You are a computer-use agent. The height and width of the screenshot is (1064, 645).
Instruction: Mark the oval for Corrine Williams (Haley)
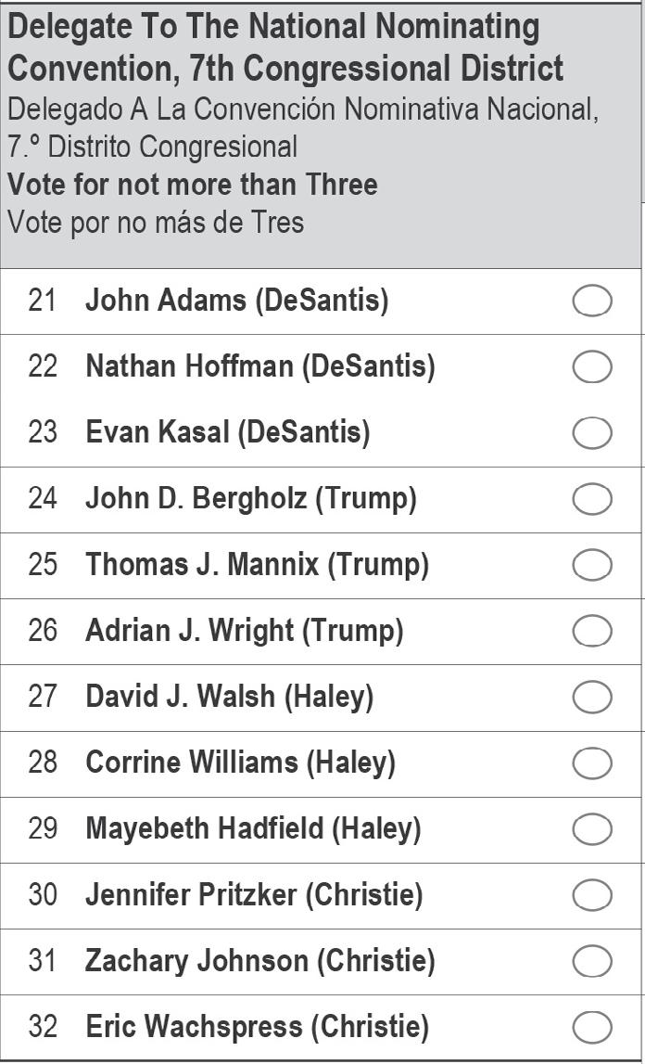point(592,763)
